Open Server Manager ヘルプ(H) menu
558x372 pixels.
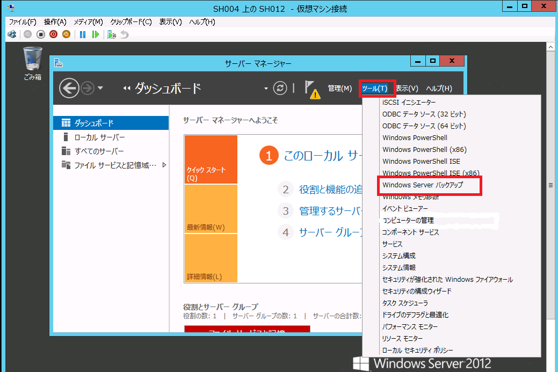[x=439, y=88]
